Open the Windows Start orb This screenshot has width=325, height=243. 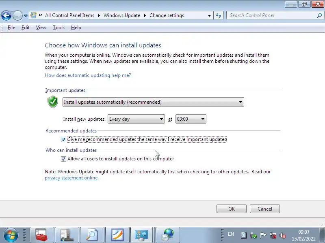tap(11, 235)
